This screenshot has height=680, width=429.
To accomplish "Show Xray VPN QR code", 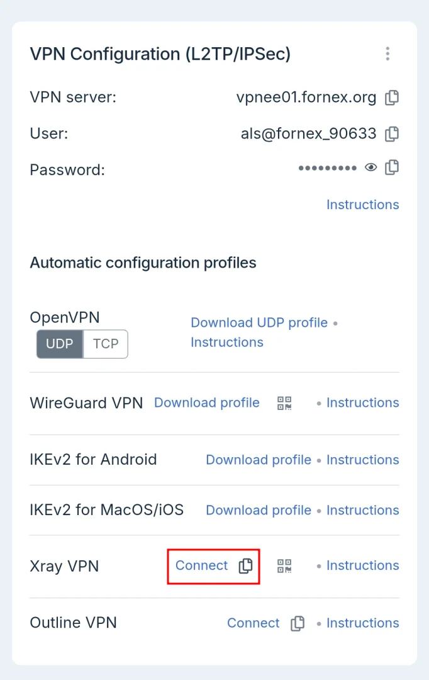I will 284,565.
